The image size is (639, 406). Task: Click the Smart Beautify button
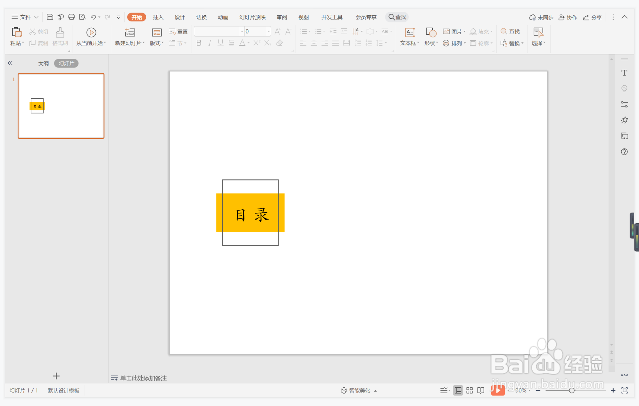click(358, 390)
